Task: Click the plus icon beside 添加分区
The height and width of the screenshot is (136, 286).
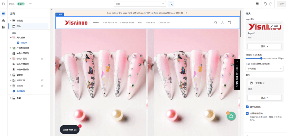Action: [x=14, y=91]
